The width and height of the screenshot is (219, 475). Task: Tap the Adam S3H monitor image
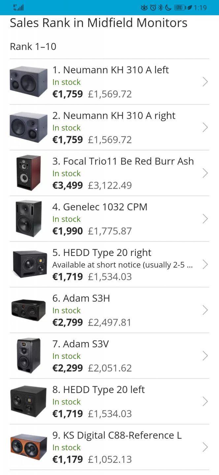coord(29,310)
